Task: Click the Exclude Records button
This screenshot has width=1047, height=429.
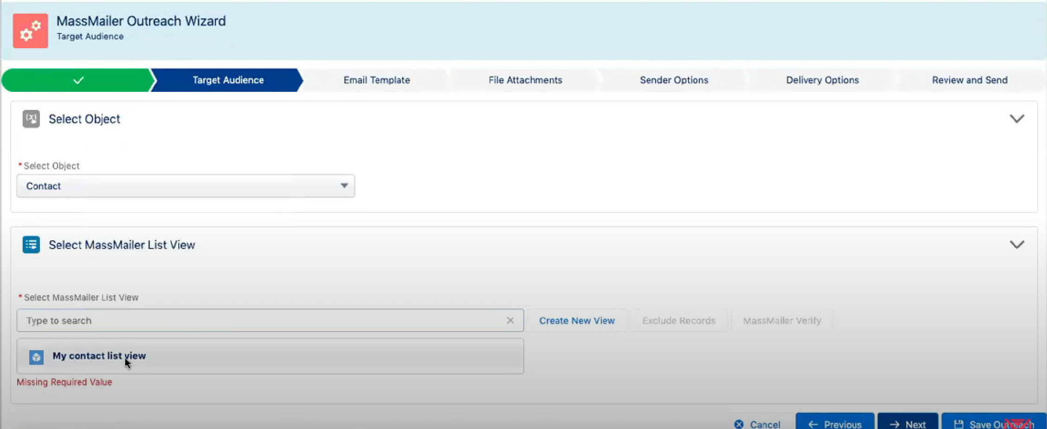Action: [679, 320]
